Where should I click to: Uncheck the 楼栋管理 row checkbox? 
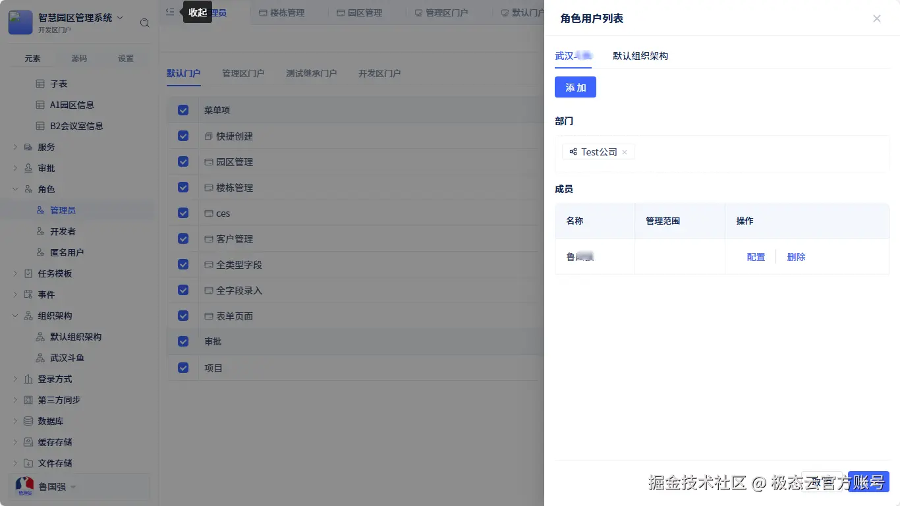183,187
